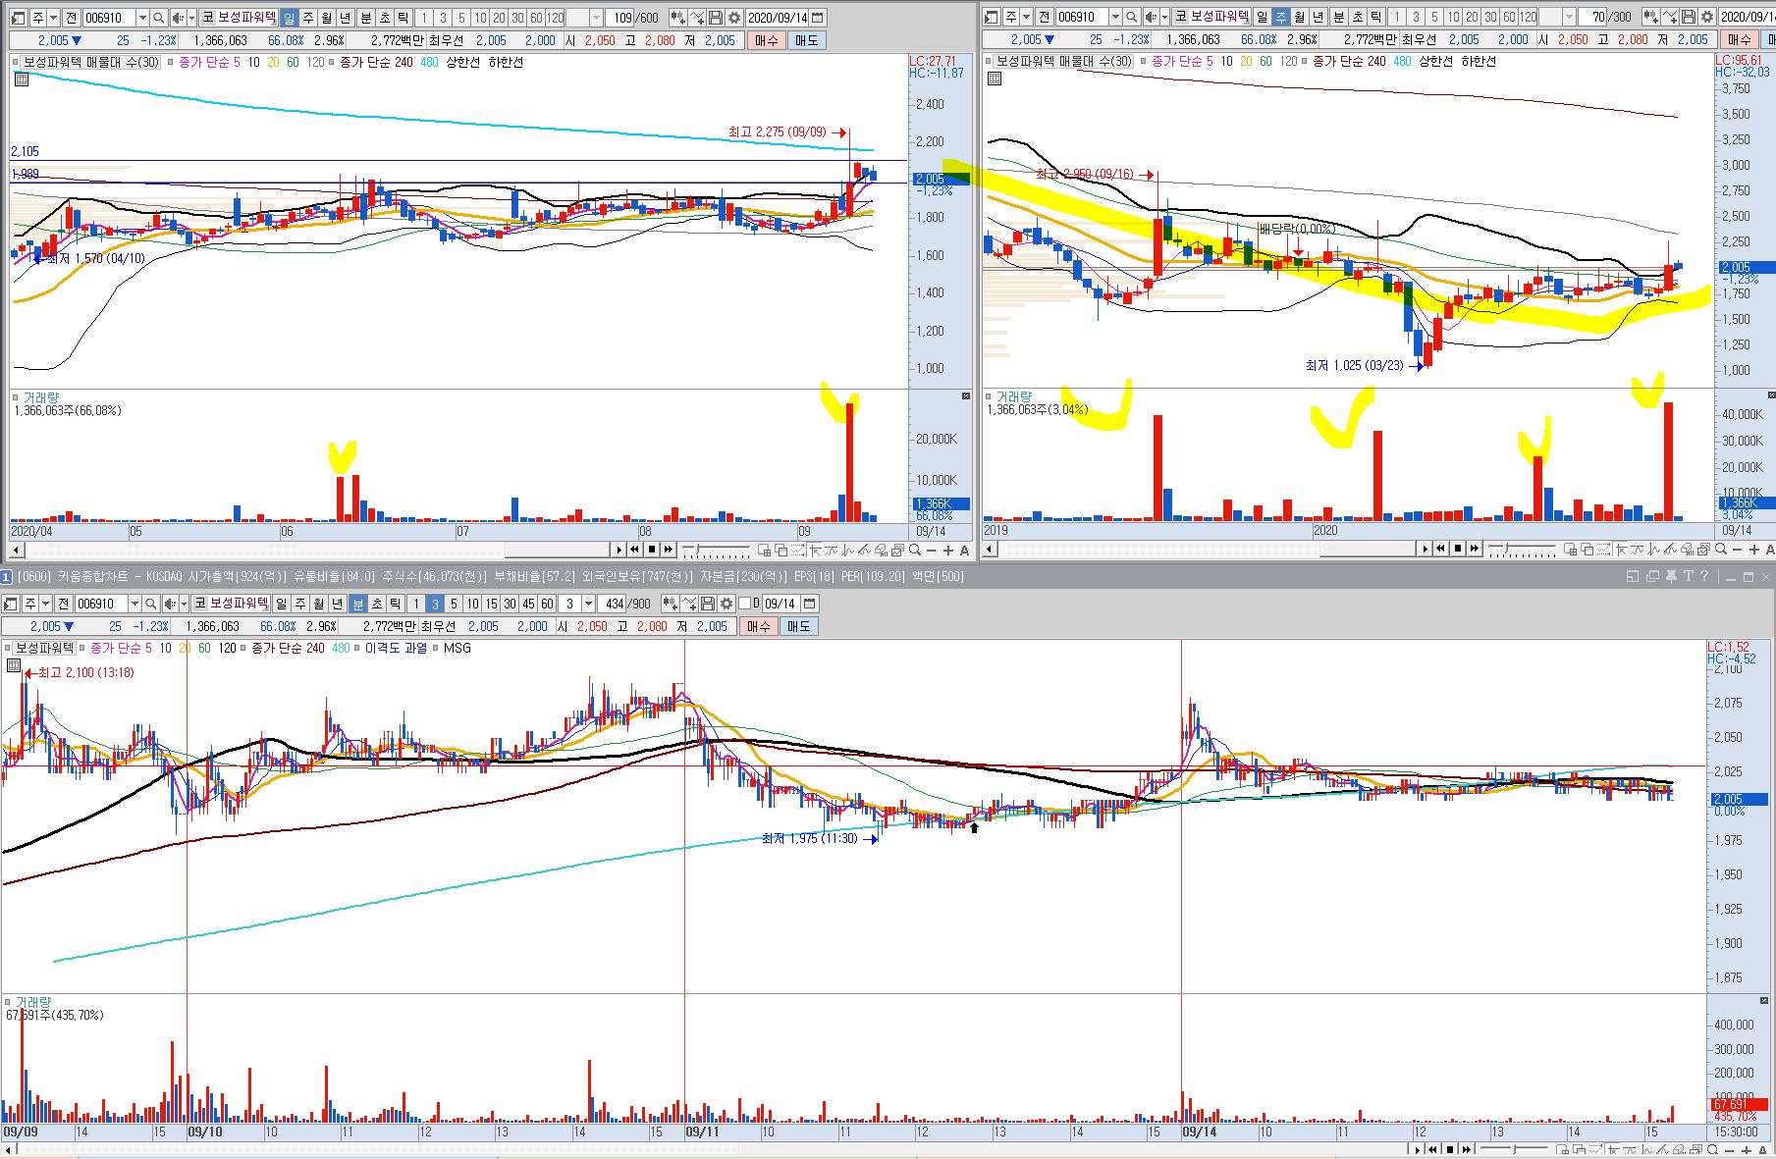Click grid table icon in daily chart corner

point(21,79)
